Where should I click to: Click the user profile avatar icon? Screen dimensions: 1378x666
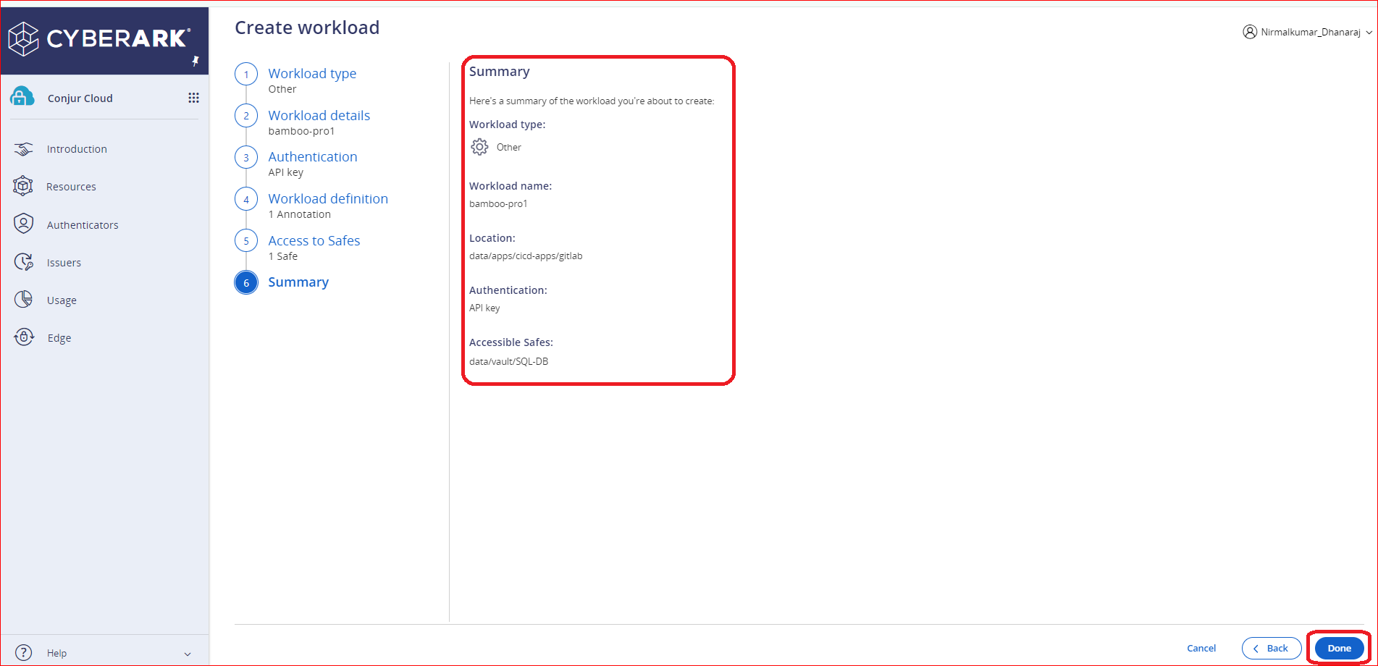pyautogui.click(x=1250, y=32)
